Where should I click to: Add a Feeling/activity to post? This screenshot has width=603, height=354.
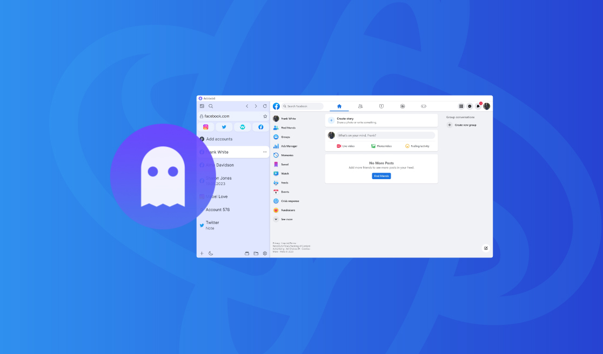417,146
